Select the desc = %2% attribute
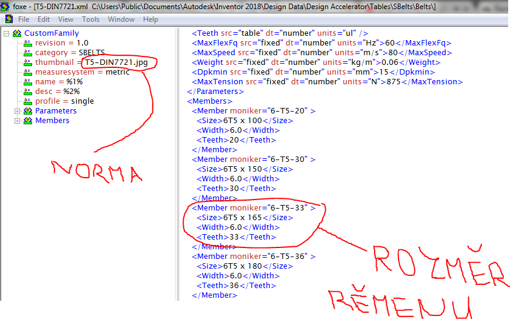Image resolution: width=510 pixels, height=319 pixels. (57, 92)
